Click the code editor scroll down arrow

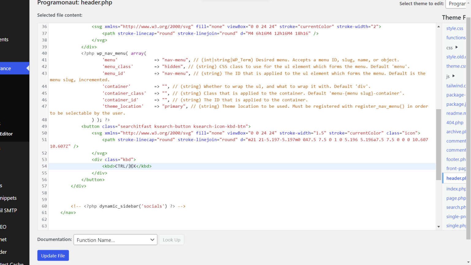click(438, 227)
